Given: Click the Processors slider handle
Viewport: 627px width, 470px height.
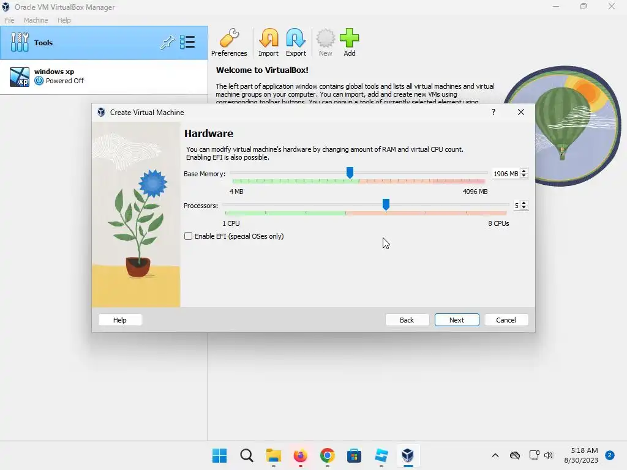Looking at the screenshot, I should tap(386, 204).
